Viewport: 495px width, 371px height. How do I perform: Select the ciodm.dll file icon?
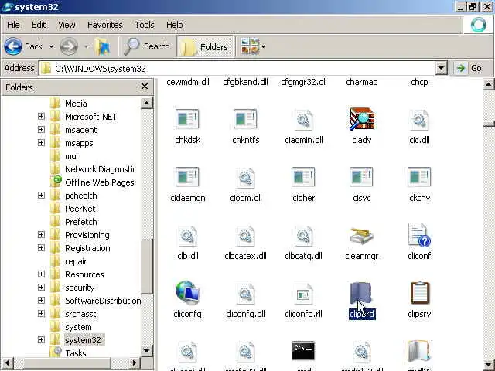point(245,178)
